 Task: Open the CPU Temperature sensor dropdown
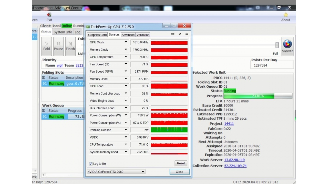[x=126, y=144]
